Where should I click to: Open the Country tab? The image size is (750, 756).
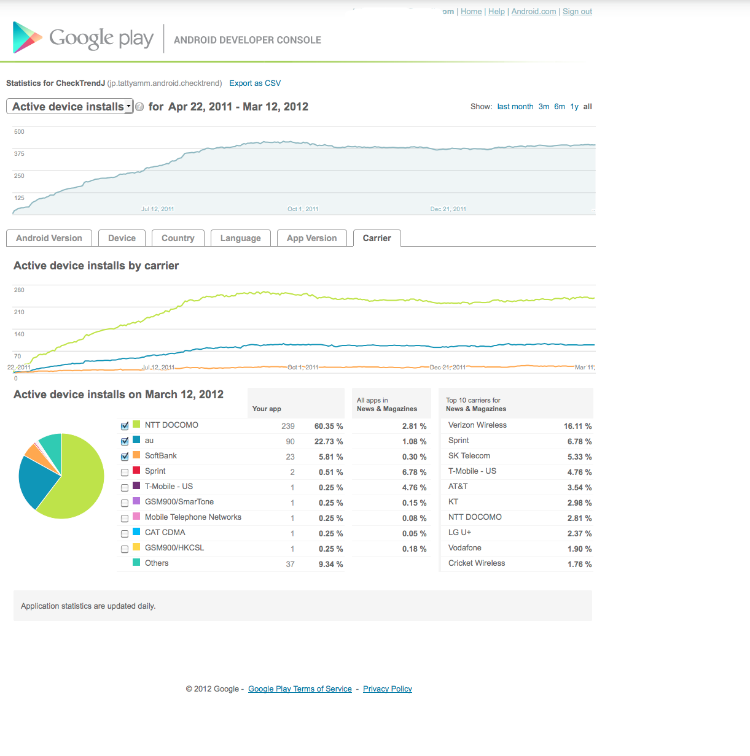pos(178,238)
